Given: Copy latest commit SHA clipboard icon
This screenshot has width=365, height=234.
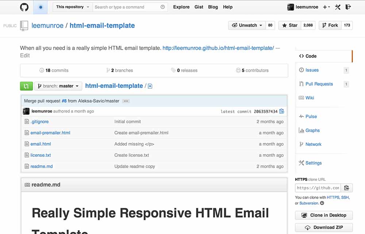Looking at the screenshot, I should click(x=282, y=111).
